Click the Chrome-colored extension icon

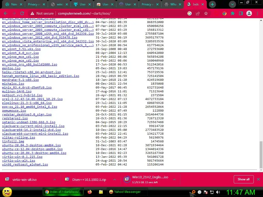point(224,13)
